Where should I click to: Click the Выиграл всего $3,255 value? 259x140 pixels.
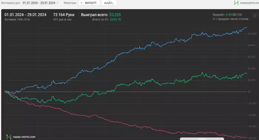point(115,15)
